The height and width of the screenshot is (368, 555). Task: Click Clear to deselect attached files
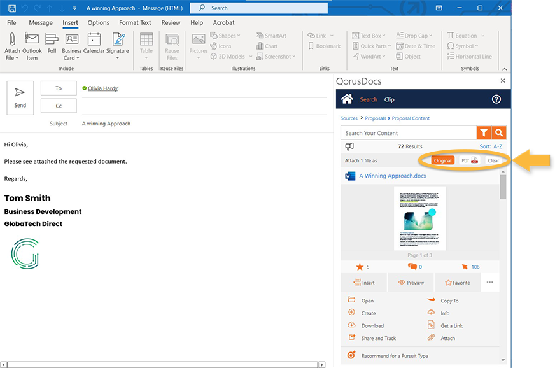[493, 160]
